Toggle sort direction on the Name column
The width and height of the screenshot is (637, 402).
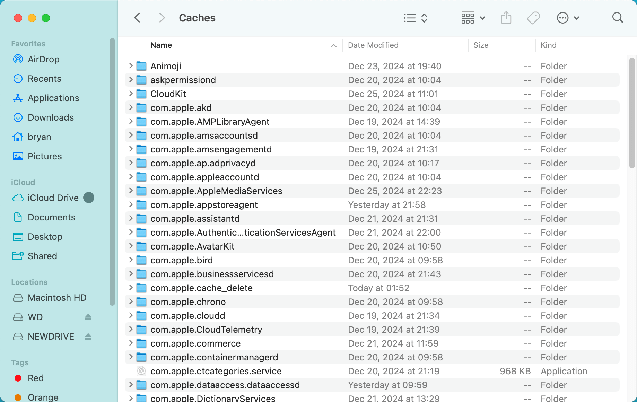[x=333, y=45]
